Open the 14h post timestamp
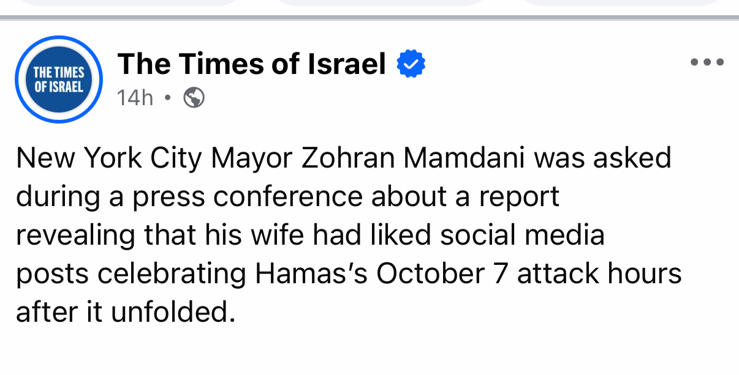This screenshot has height=375, width=739. pyautogui.click(x=135, y=97)
